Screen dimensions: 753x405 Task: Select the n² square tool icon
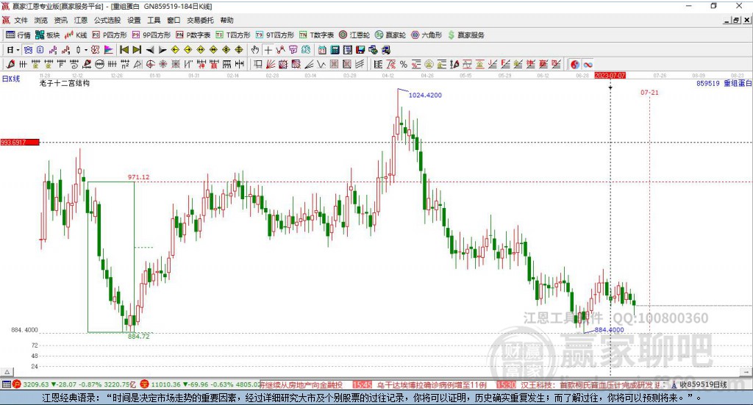point(125,64)
